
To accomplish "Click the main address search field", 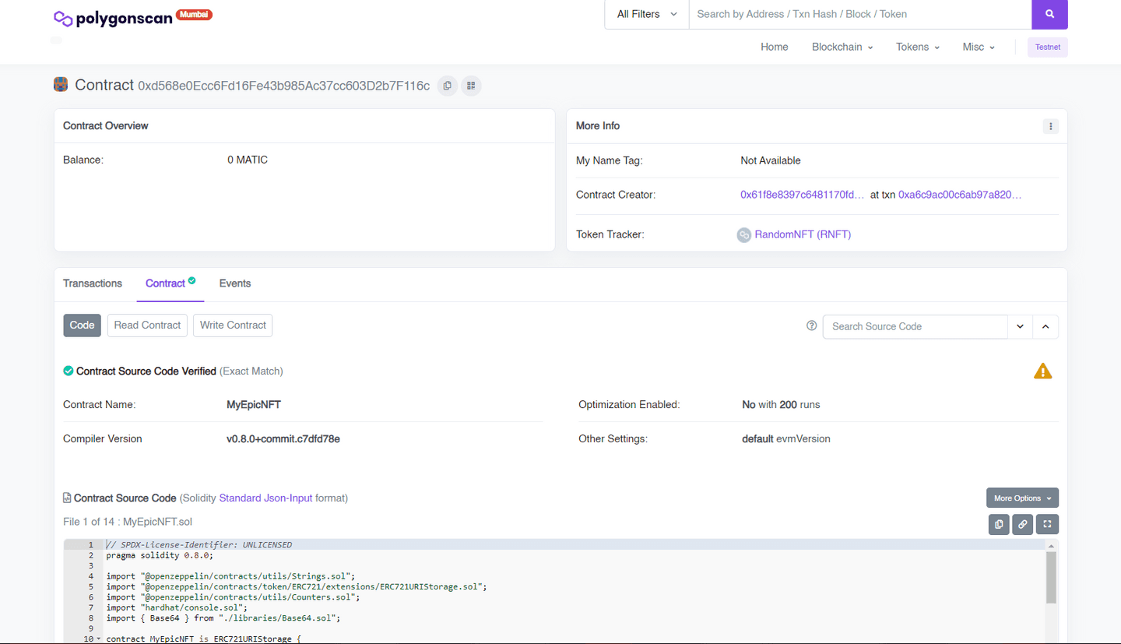I will click(x=860, y=14).
